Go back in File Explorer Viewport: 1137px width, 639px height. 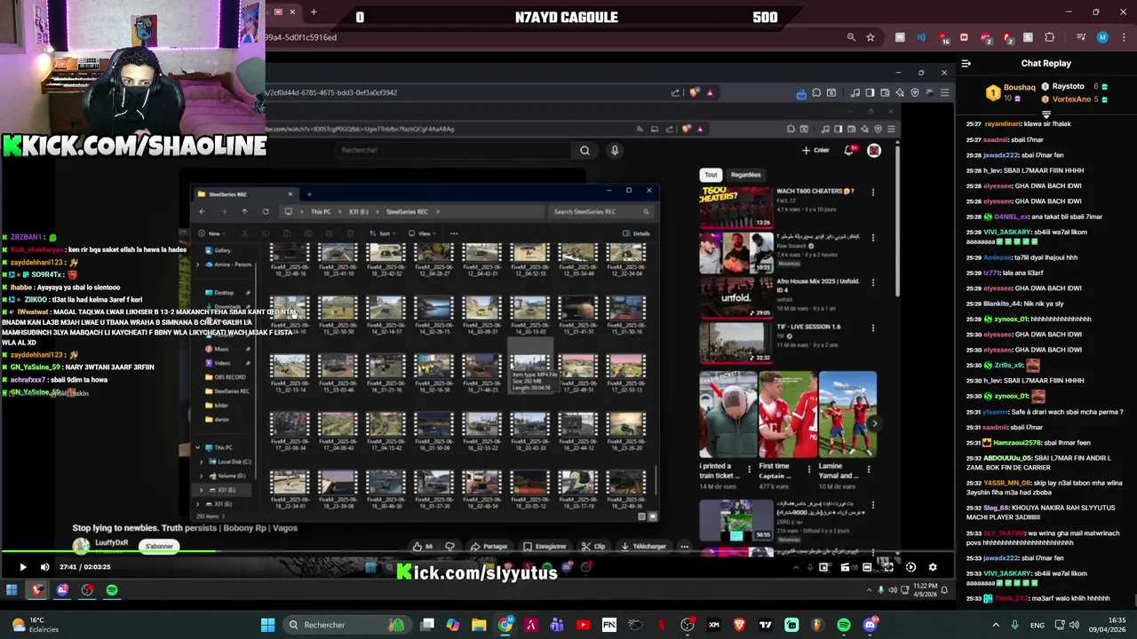(x=202, y=212)
